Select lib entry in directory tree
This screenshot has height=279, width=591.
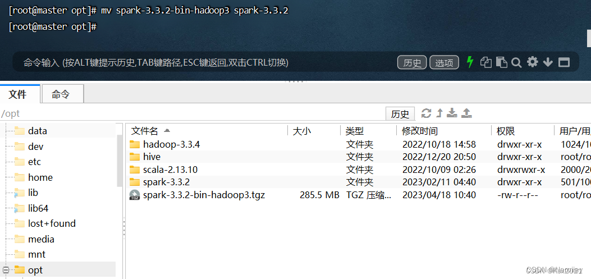[33, 193]
